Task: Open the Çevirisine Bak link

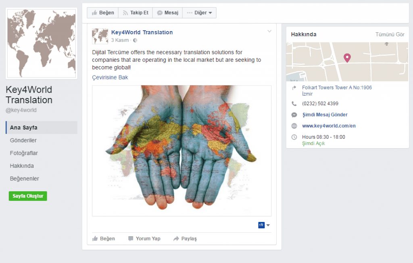Action: 110,77
